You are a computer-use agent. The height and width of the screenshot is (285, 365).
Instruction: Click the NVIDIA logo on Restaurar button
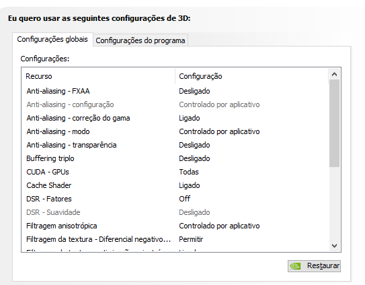295,266
